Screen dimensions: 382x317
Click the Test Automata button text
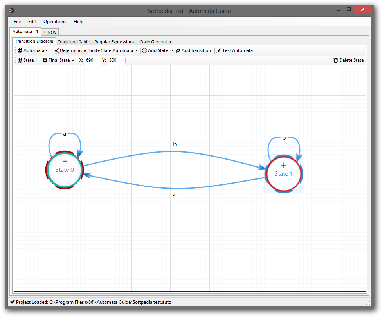point(238,50)
